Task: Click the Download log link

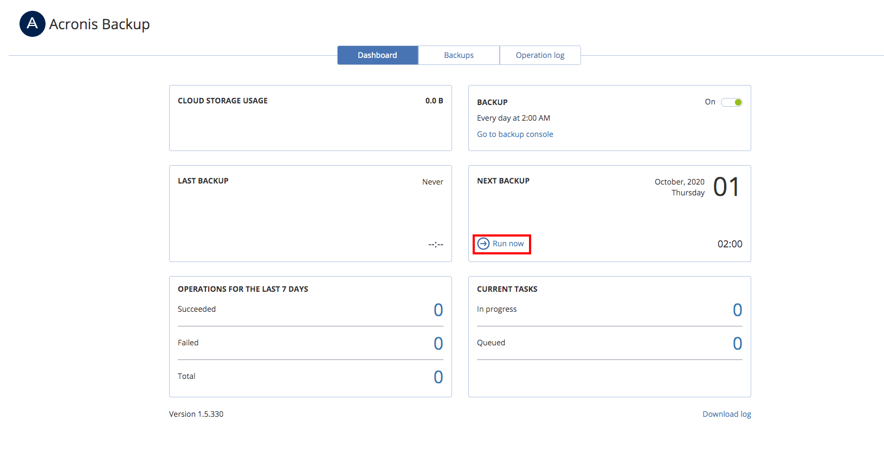Action: pos(727,414)
